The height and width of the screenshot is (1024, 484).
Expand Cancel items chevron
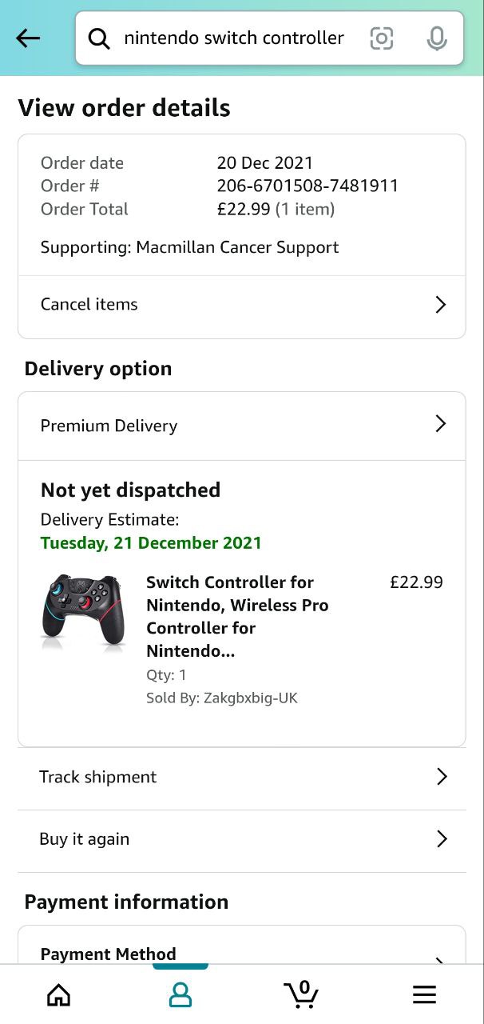(x=440, y=305)
